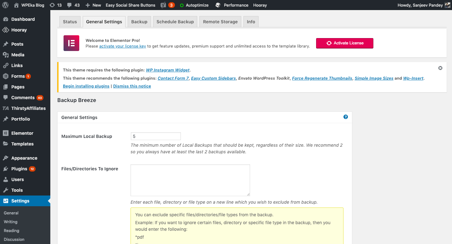This screenshot has width=452, height=244.
Task: Open the WPEka Blog home icon
Action: (16, 5)
